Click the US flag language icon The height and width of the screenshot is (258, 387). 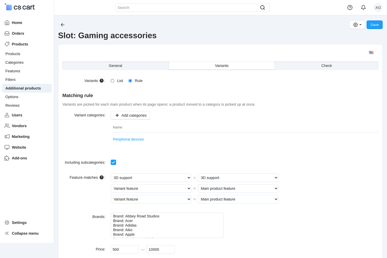371,53
